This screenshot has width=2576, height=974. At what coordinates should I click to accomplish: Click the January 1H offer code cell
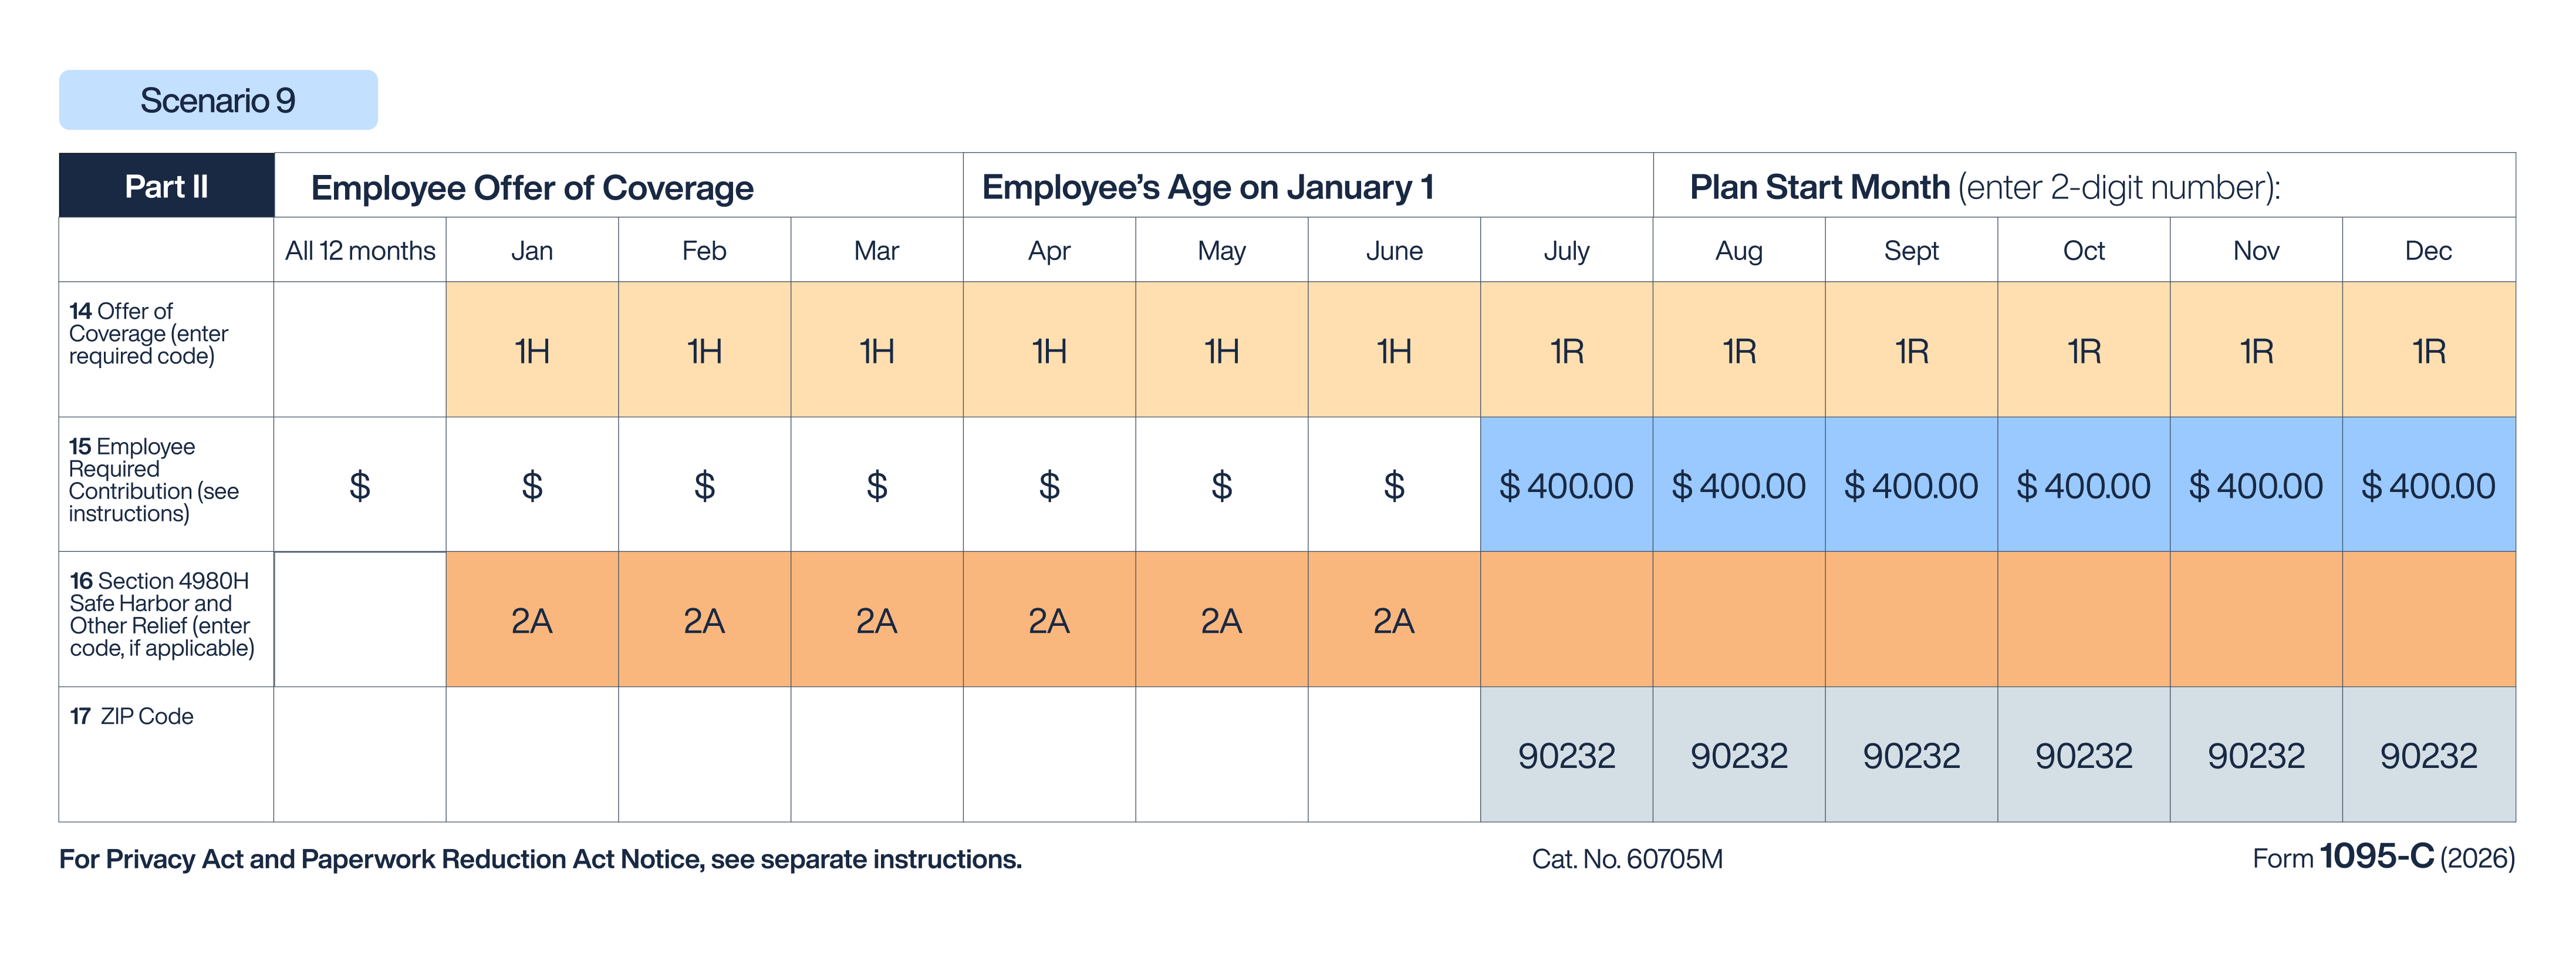point(532,350)
